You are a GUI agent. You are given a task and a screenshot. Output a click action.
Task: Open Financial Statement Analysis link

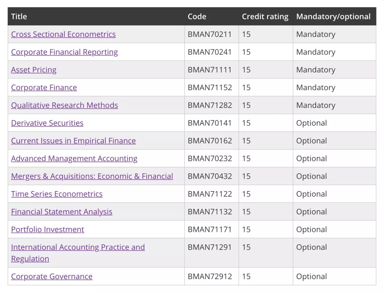coord(62,212)
